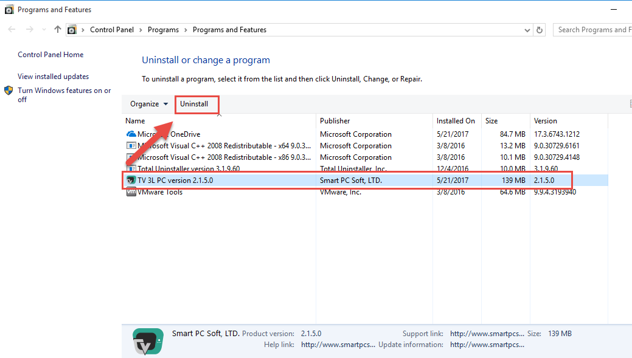Click the 5/21/2017 date in the OneDrive row
Screen dimensions: 632x358
click(453, 134)
